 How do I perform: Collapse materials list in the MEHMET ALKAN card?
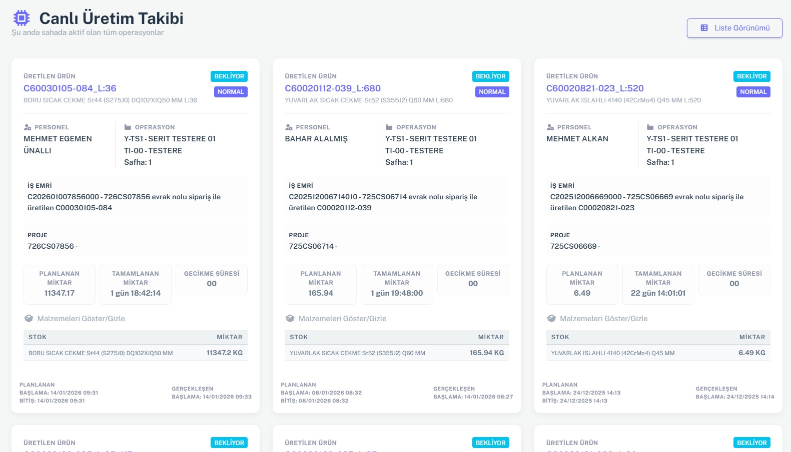pyautogui.click(x=603, y=319)
